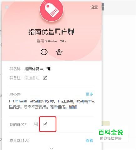Expand panel with bottom chevron arrow
Screen dimensions: 136x150
52,148
